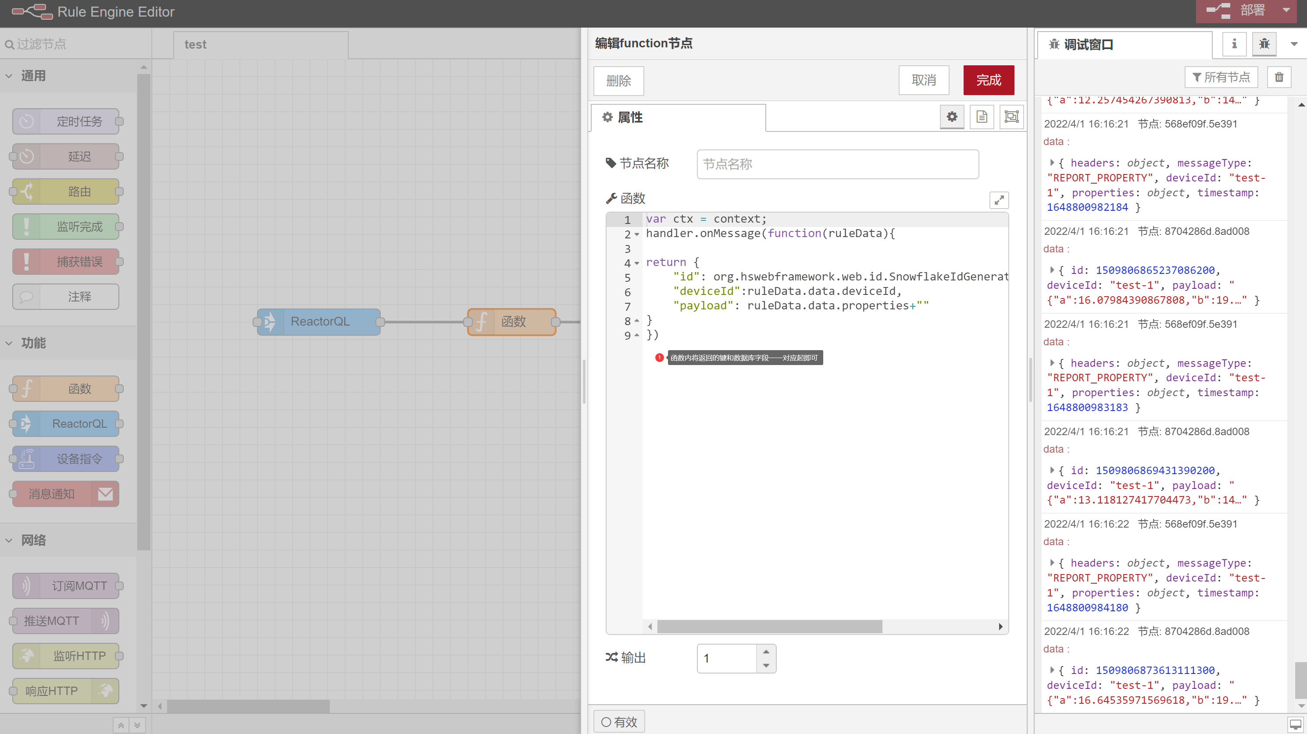The width and height of the screenshot is (1307, 734).
Task: Click the 函数 node icon in sidebar
Action: click(27, 389)
